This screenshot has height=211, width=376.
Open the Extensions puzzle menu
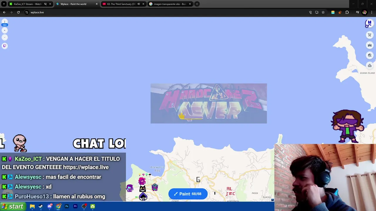[347, 12]
